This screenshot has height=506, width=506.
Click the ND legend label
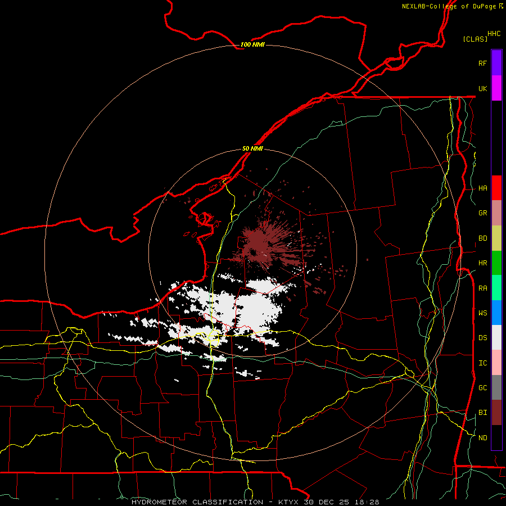click(x=483, y=438)
